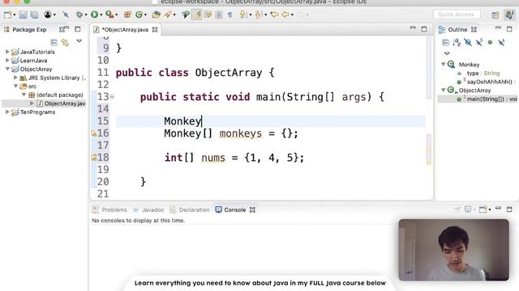Screen dimensions: 519x291
Task: Collapse Monkey class in Outline
Action: point(444,65)
